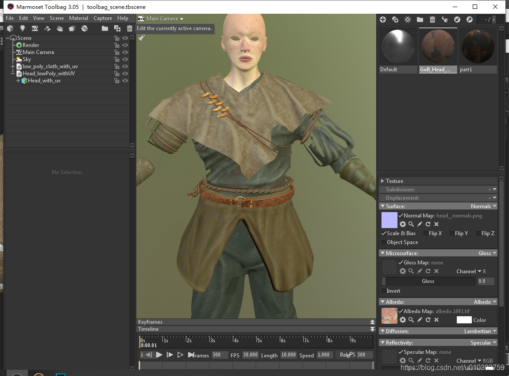
Task: Click the white Albedo Color swatch
Action: tap(464, 320)
